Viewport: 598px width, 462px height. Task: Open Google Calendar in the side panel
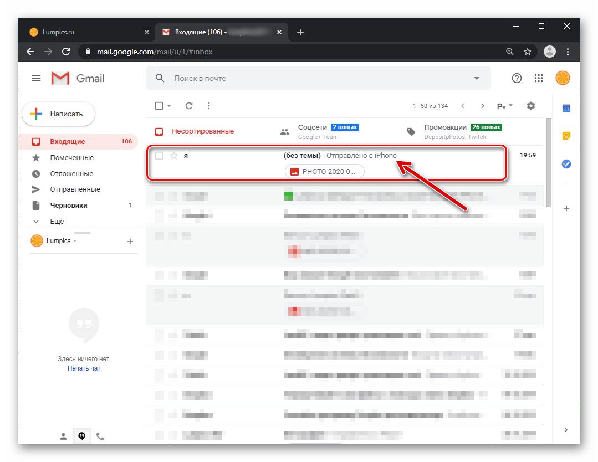[x=566, y=108]
